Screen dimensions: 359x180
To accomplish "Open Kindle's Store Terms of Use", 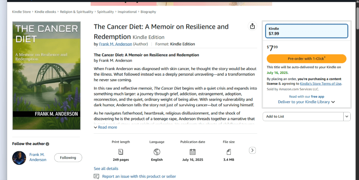I will tap(320, 84).
